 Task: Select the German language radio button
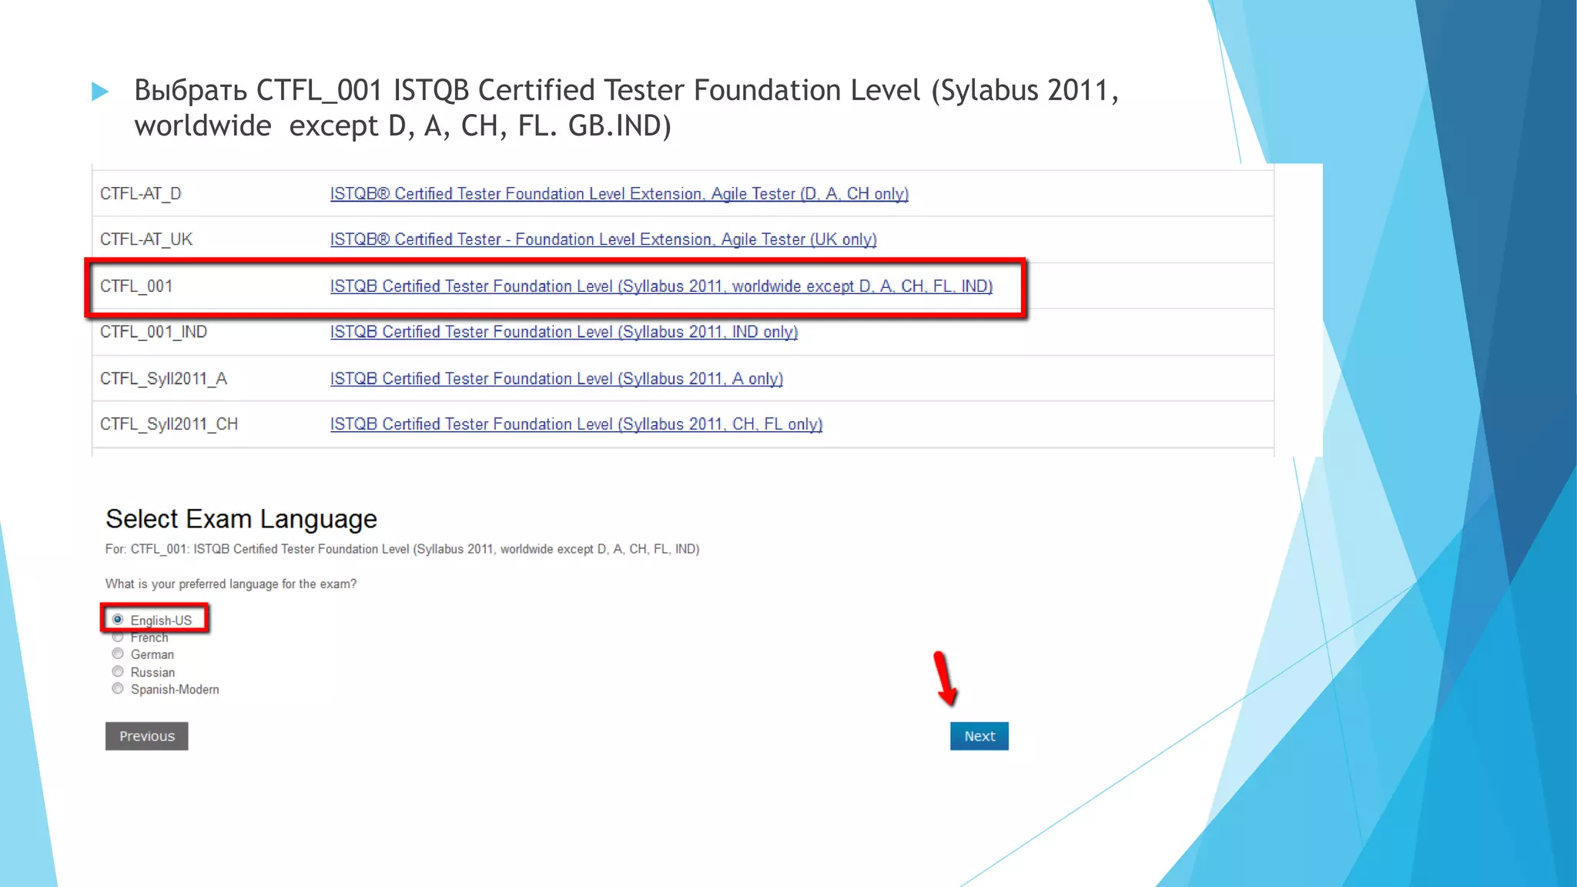pos(118,654)
